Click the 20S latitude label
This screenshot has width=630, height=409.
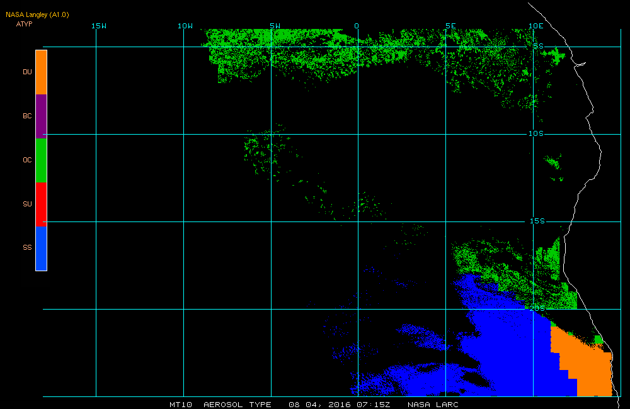coord(537,308)
